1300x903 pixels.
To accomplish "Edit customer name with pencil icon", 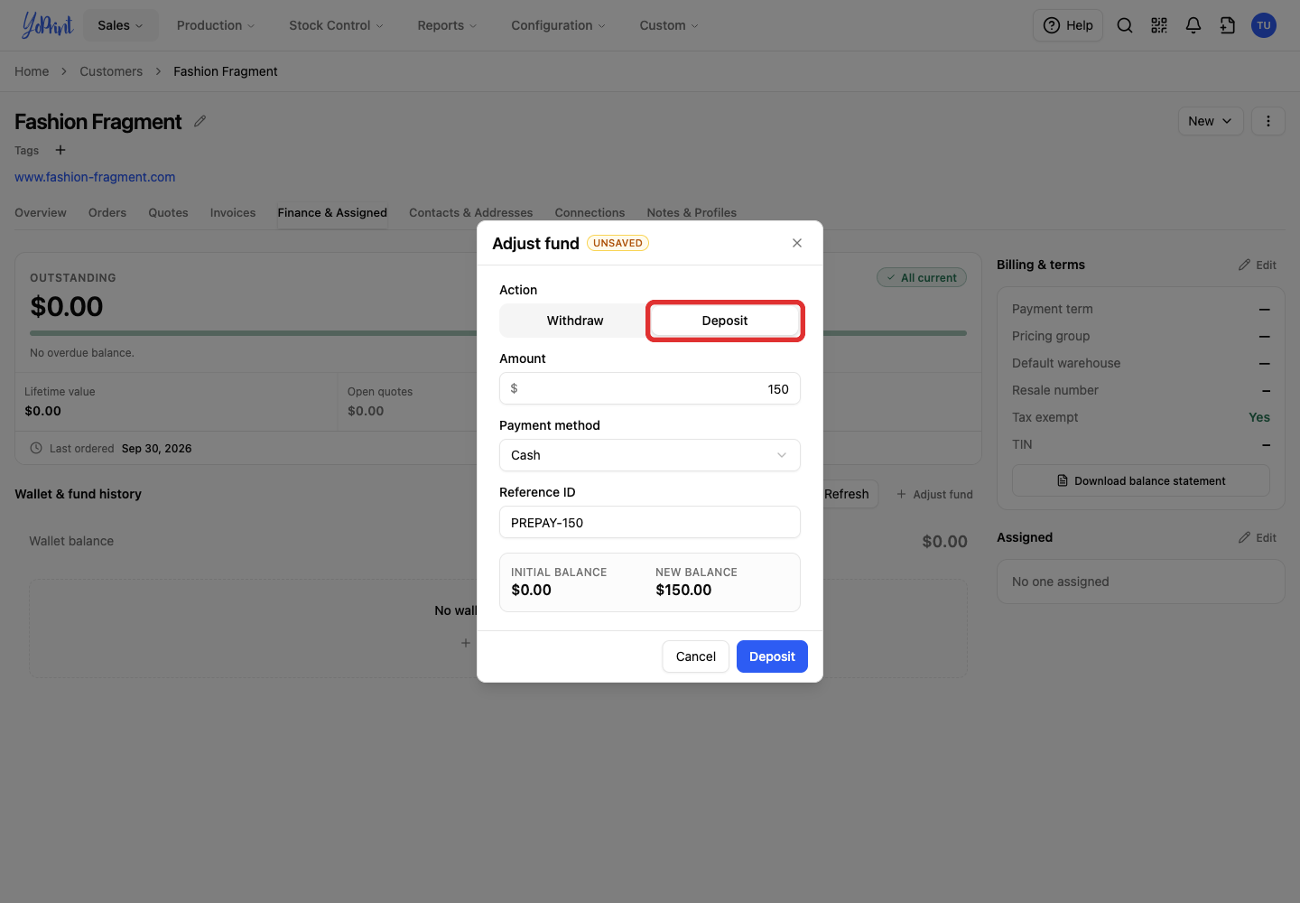I will click(x=200, y=121).
